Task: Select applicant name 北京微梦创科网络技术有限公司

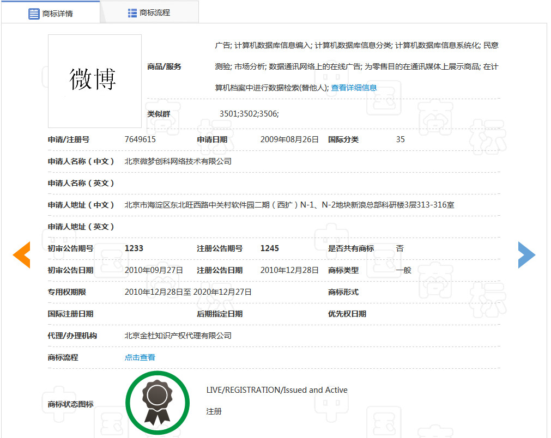Action: (178, 161)
